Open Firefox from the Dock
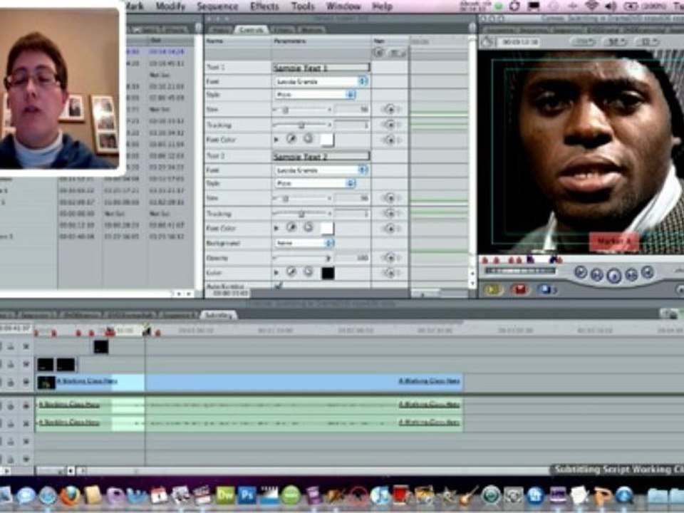 pyautogui.click(x=70, y=496)
